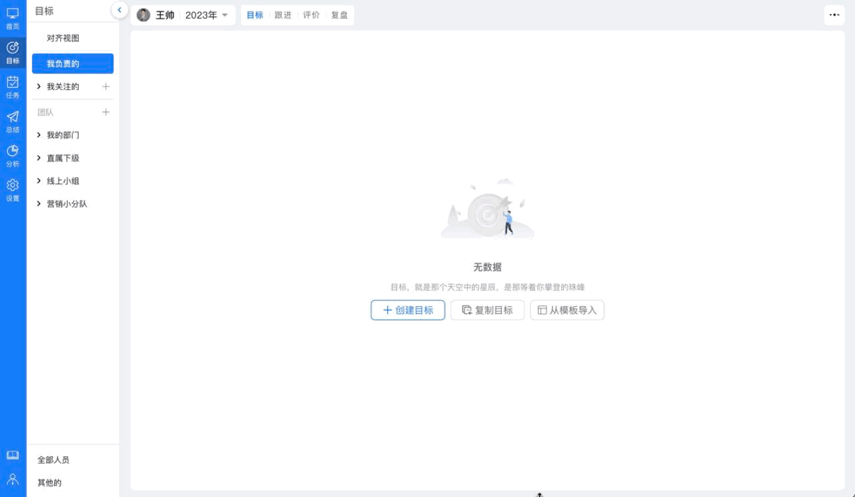Open the 设置 settings gear icon
This screenshot has width=855, height=497.
pyautogui.click(x=13, y=189)
